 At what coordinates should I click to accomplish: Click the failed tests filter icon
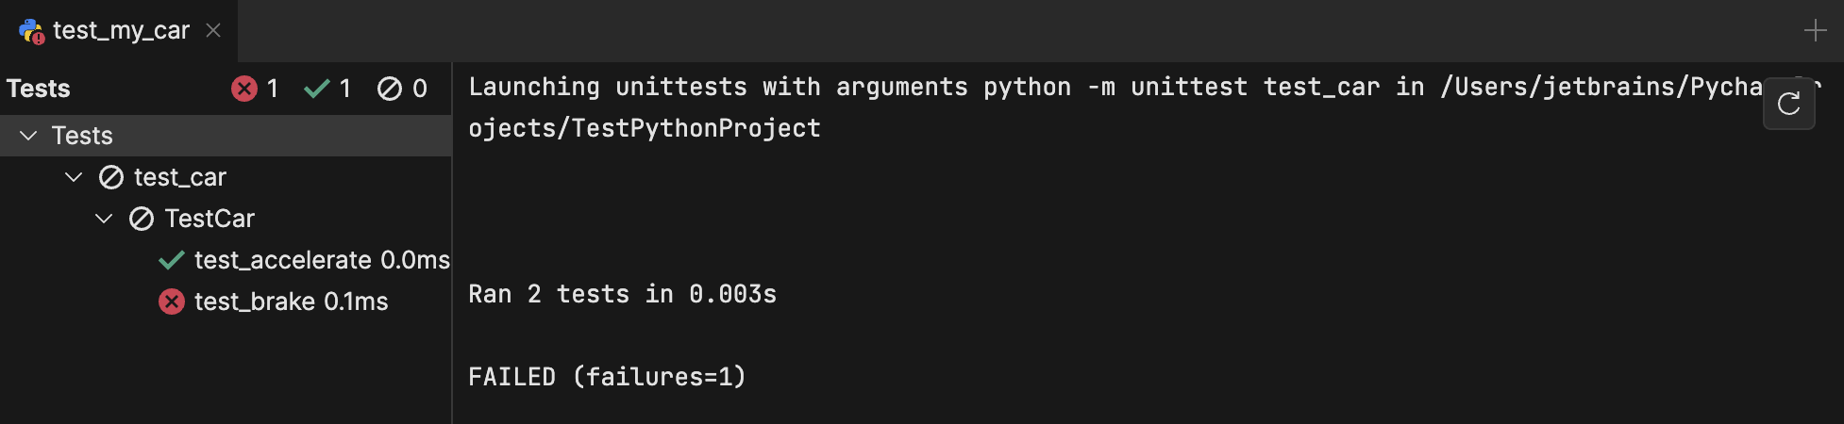pyautogui.click(x=244, y=89)
